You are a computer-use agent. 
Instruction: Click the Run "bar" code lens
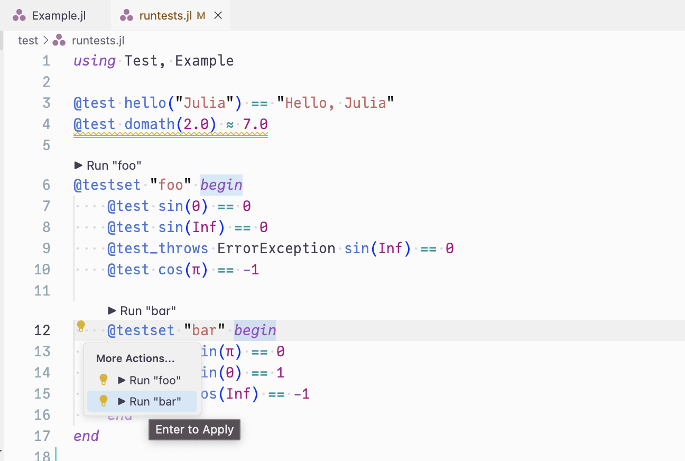[141, 310]
